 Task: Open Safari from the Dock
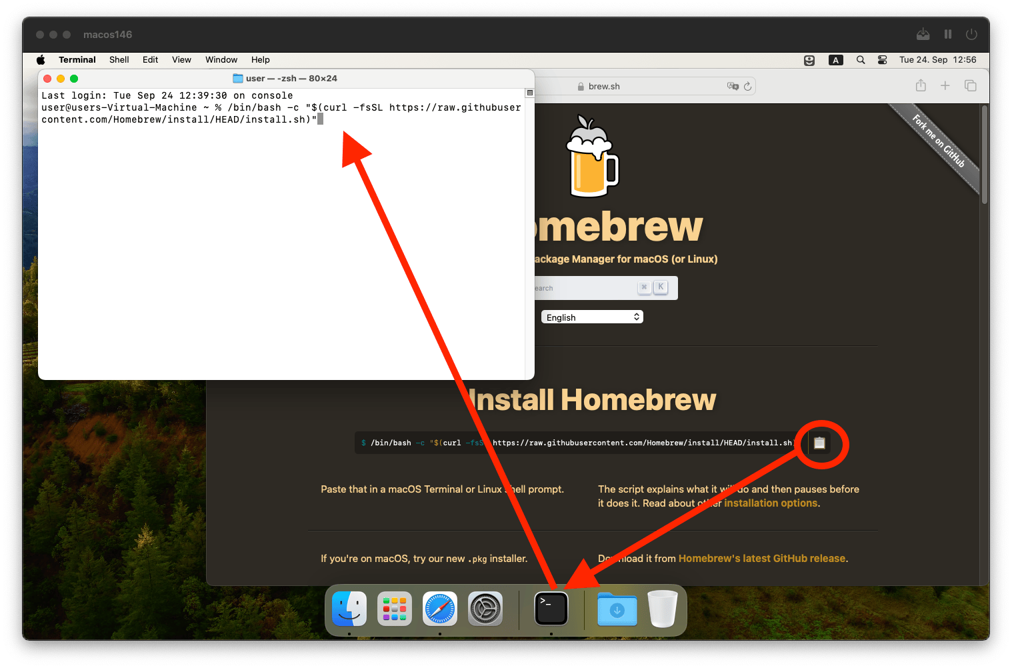pos(440,609)
